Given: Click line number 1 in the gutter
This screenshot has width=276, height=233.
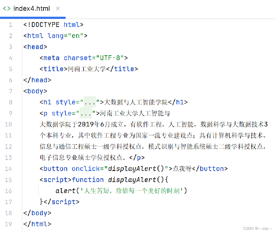Looking at the screenshot, I should click(11, 25).
